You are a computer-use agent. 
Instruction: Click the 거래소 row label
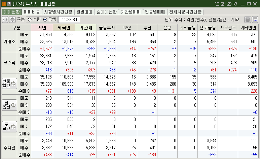click(x=9, y=41)
